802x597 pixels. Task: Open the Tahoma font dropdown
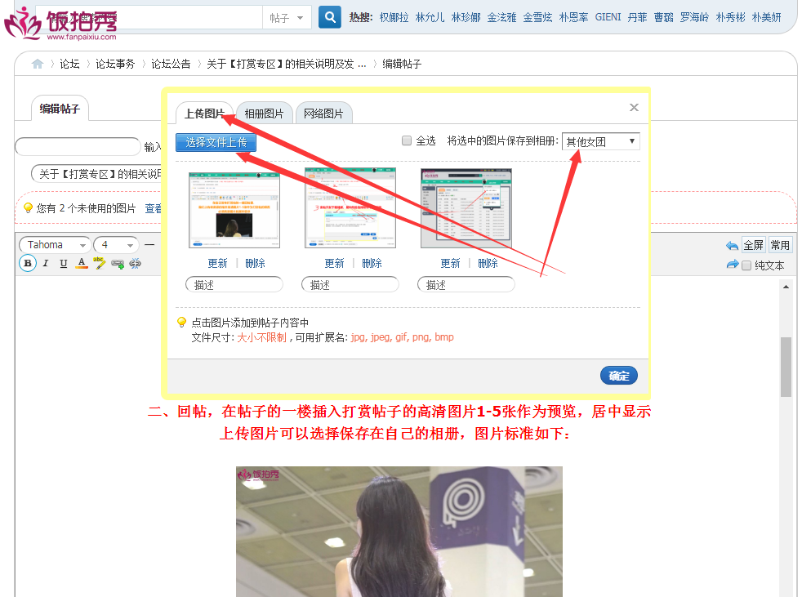click(56, 245)
